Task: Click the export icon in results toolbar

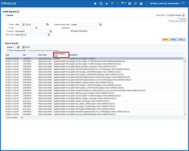Action: (x=18, y=47)
